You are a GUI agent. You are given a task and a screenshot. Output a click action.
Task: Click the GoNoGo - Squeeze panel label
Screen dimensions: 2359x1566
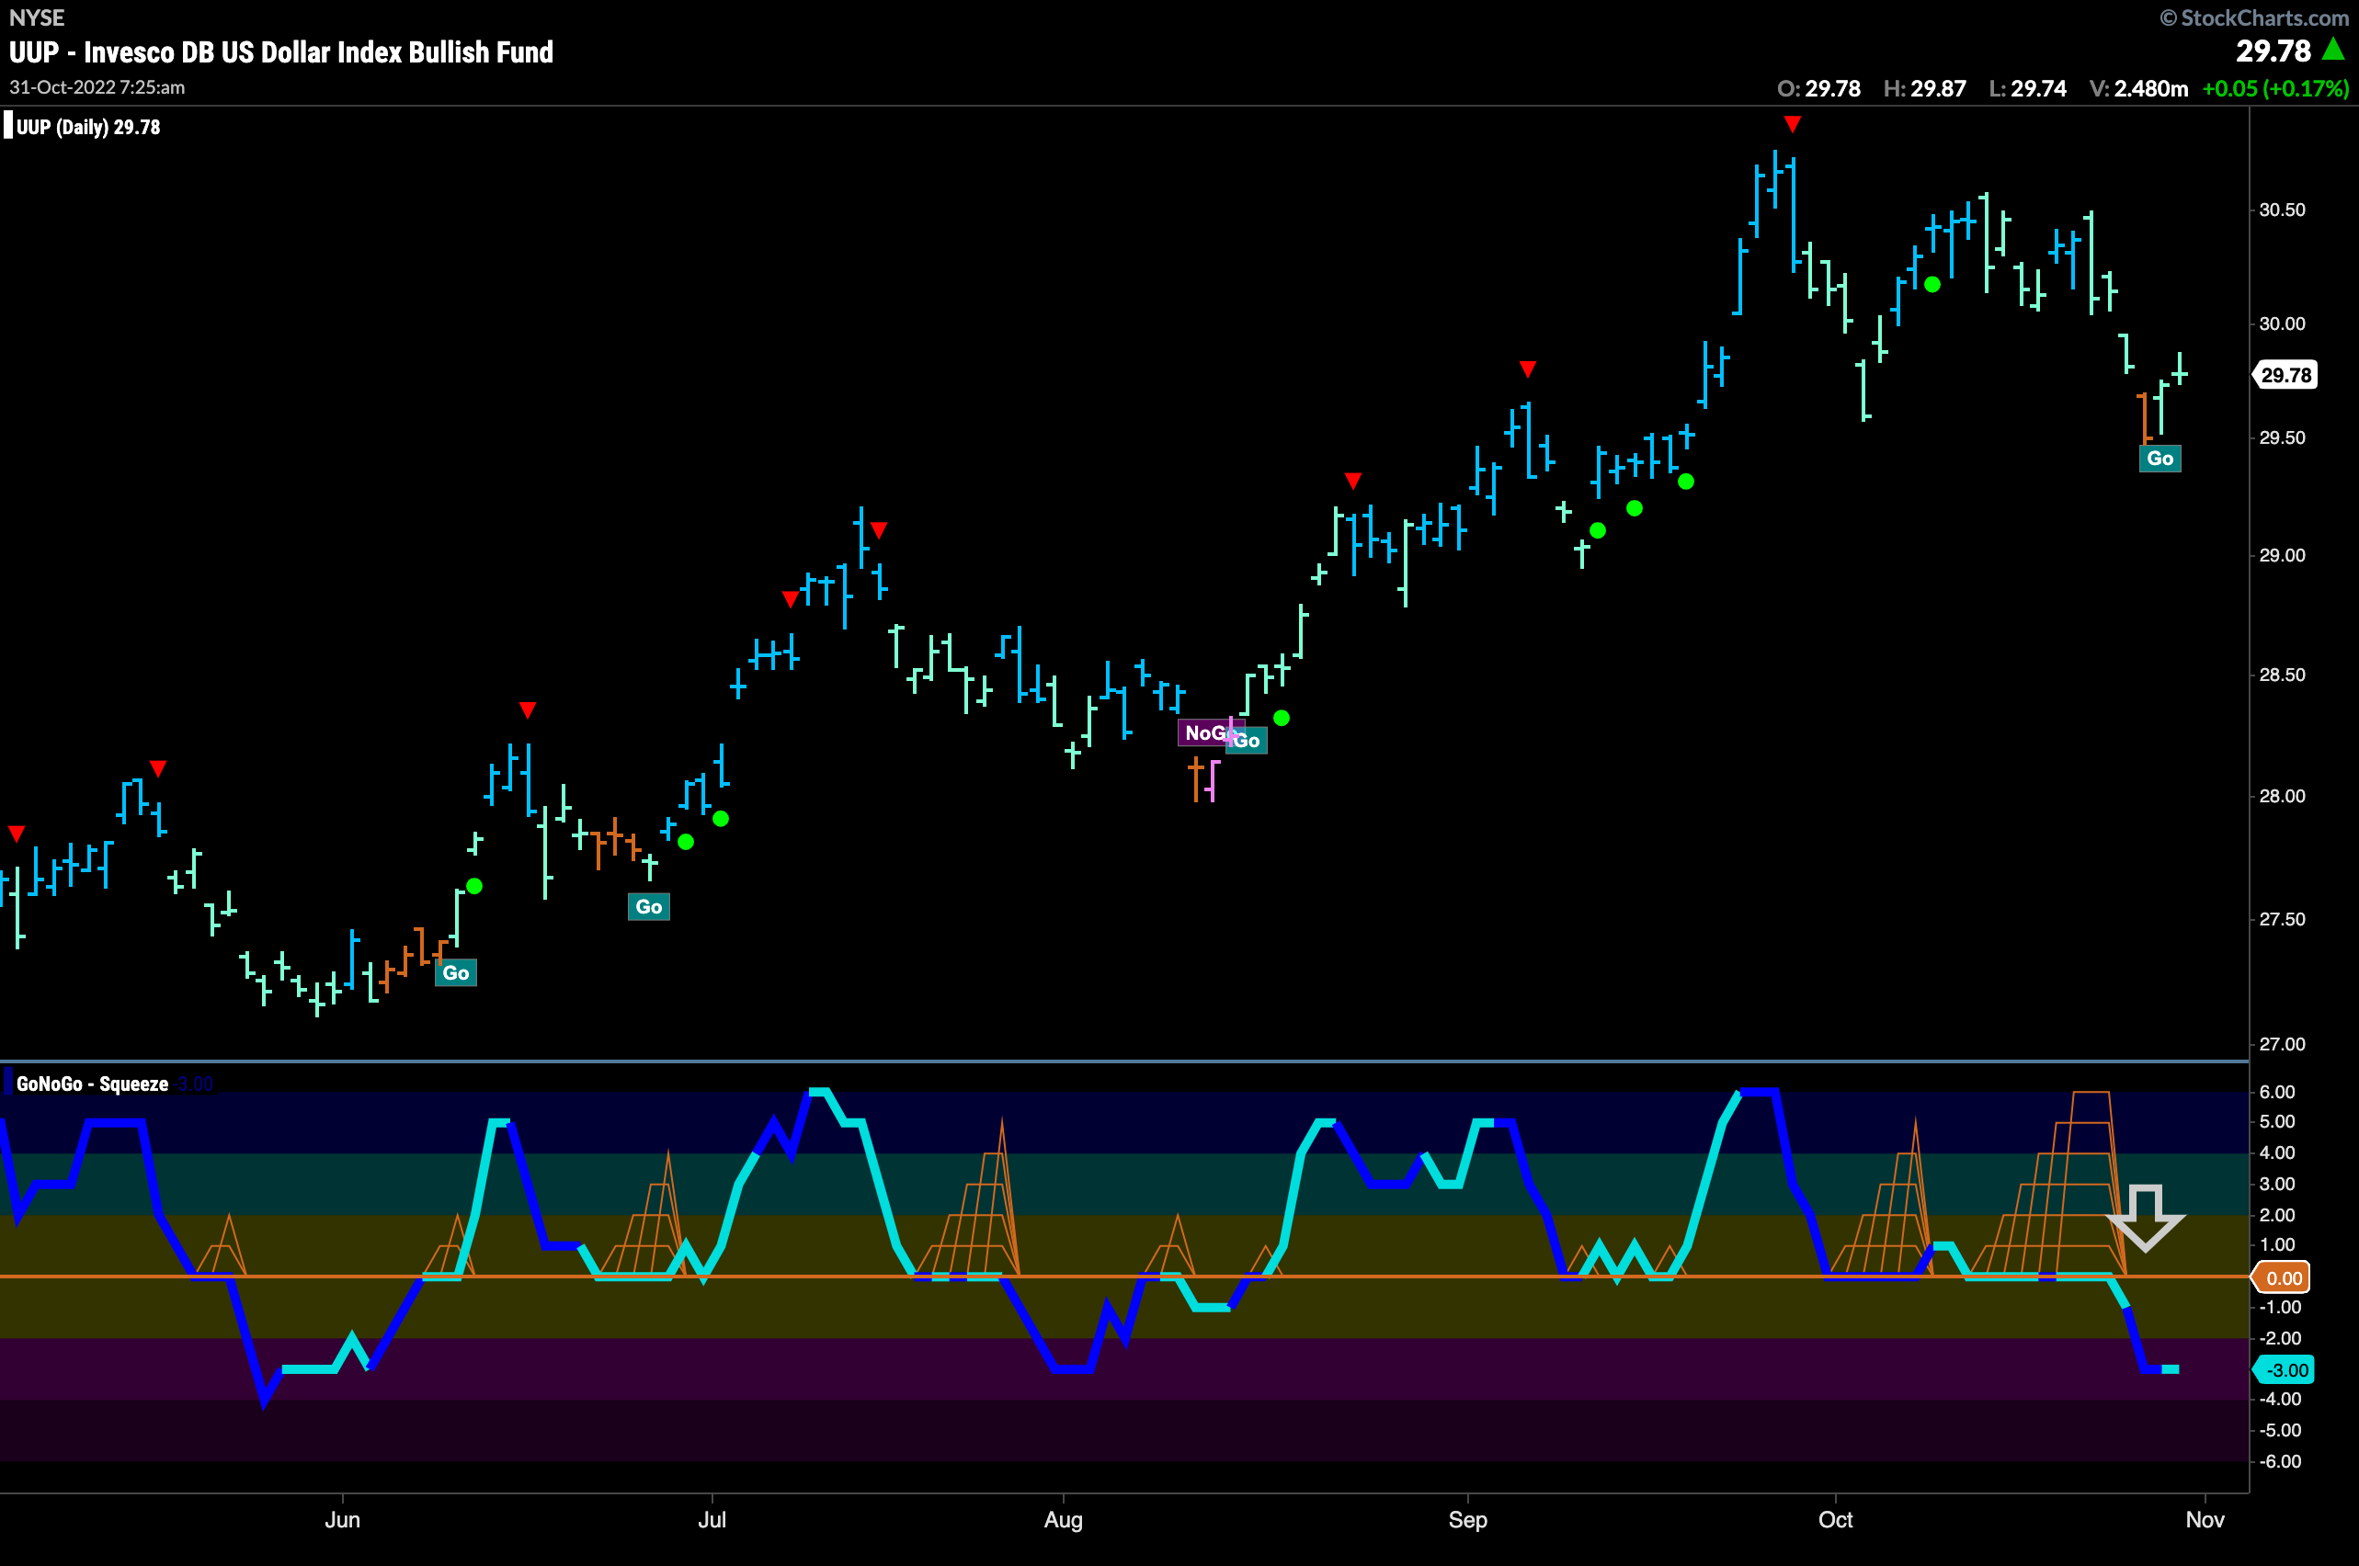92,1084
